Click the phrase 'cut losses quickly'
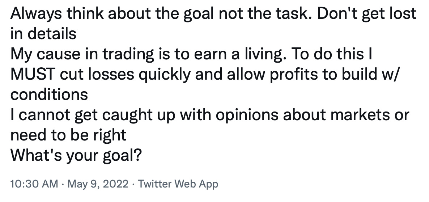The width and height of the screenshot is (429, 202). [125, 74]
